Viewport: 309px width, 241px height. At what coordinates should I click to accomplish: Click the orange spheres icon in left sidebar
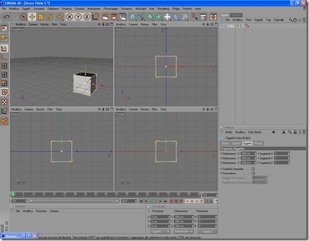[5, 121]
